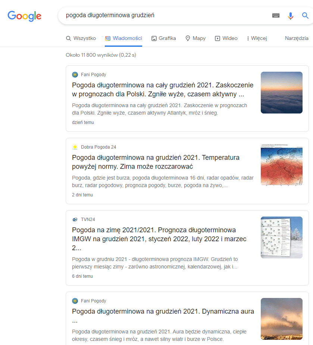The image size is (313, 345).
Task: Open the Temperatura powyżej normy article
Action: pos(156,162)
